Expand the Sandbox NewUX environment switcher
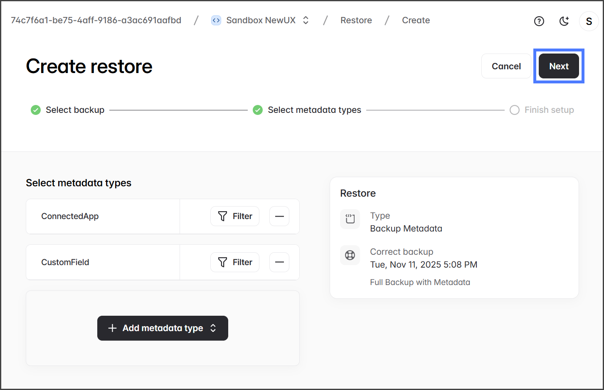The image size is (604, 390). tap(306, 20)
